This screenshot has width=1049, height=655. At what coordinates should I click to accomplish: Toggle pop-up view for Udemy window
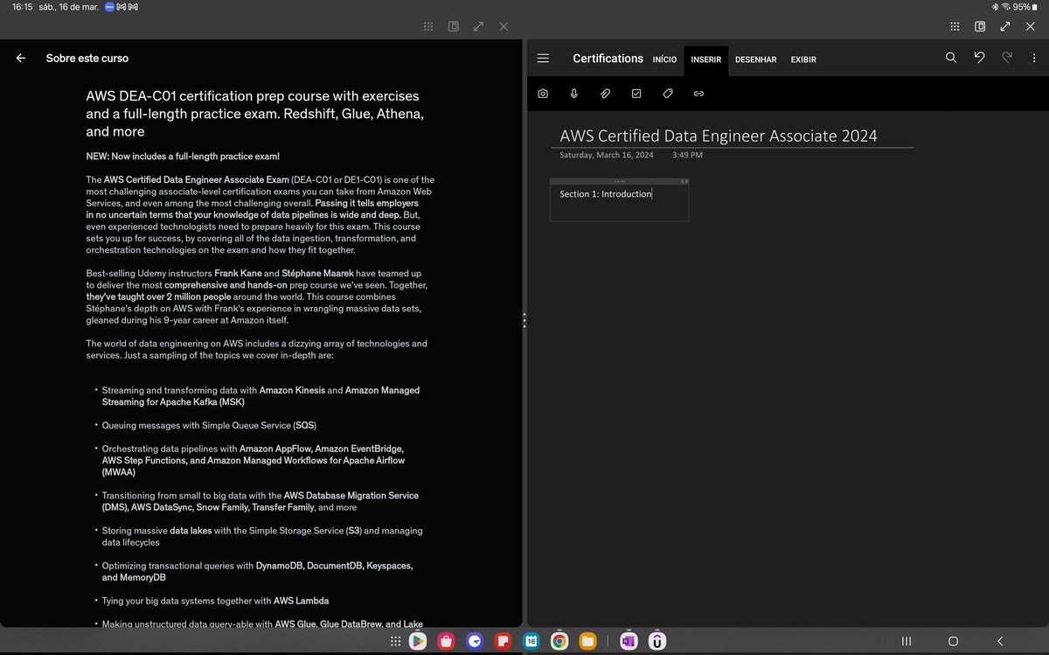click(454, 26)
